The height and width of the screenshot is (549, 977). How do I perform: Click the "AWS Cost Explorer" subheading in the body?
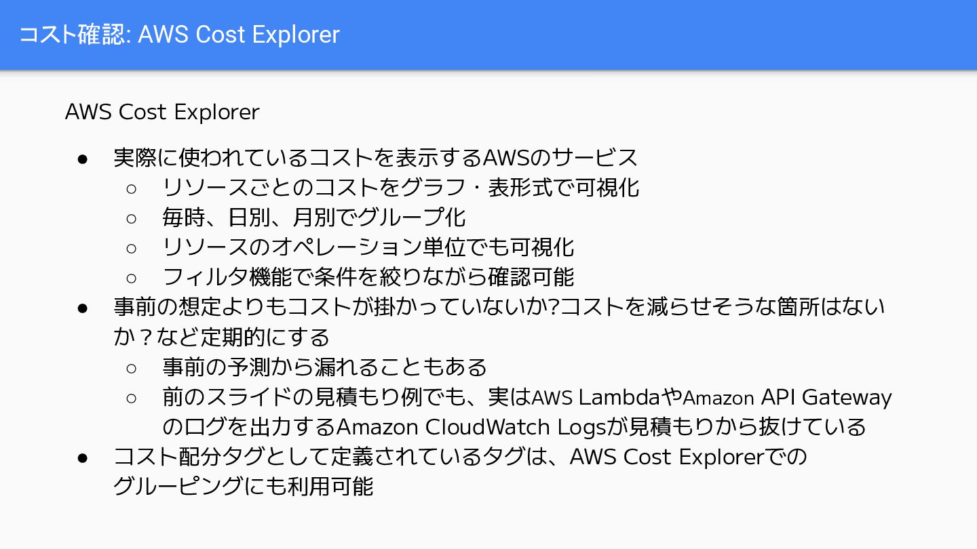(x=162, y=112)
